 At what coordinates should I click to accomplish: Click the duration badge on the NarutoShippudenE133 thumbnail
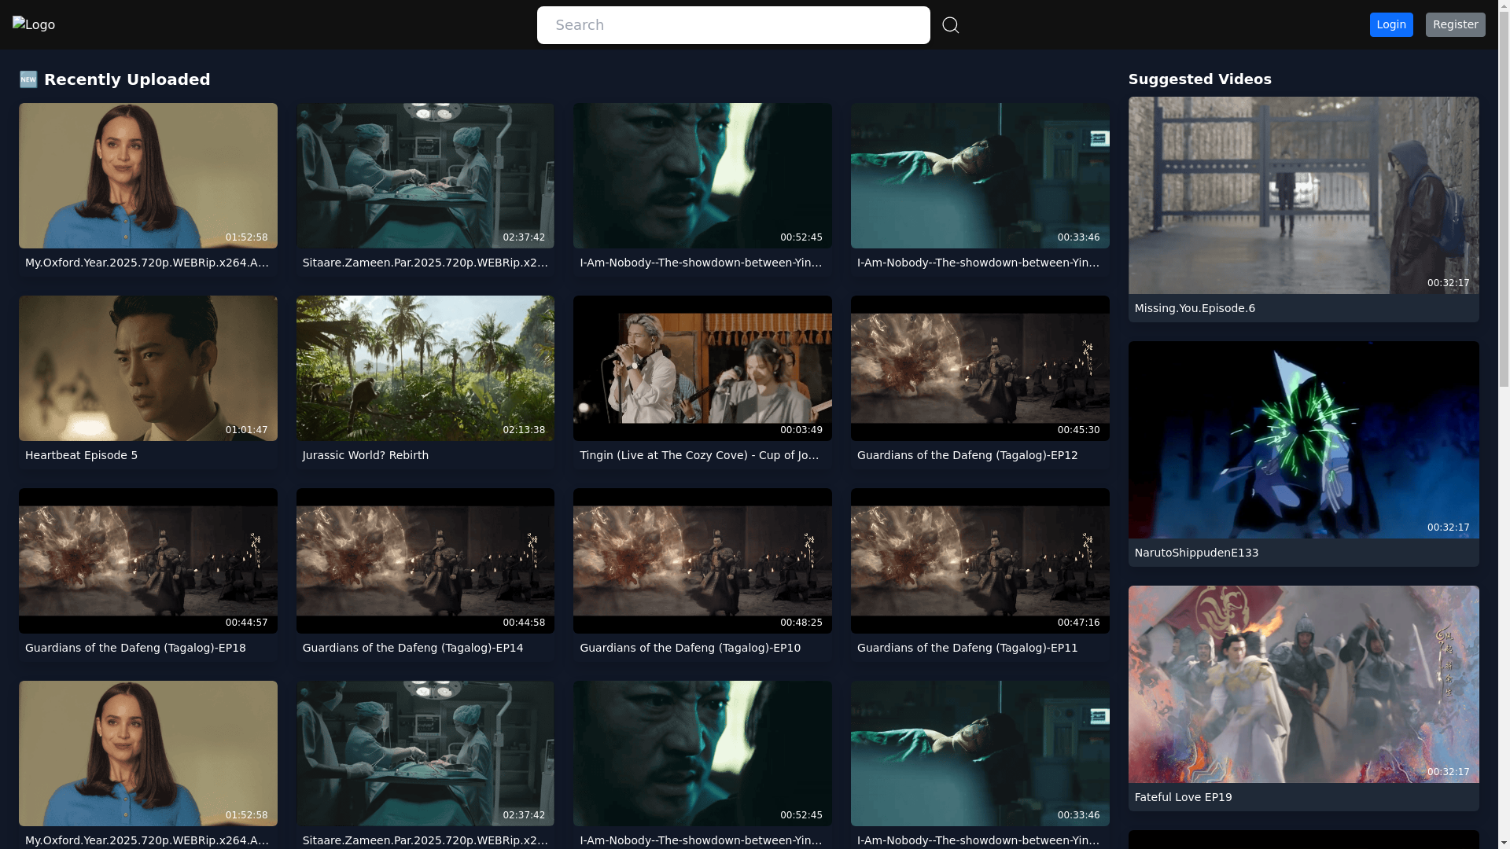[1448, 527]
